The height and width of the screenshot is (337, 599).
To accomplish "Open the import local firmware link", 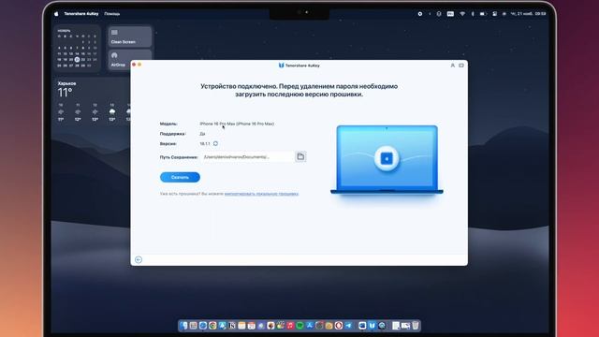I will click(261, 194).
